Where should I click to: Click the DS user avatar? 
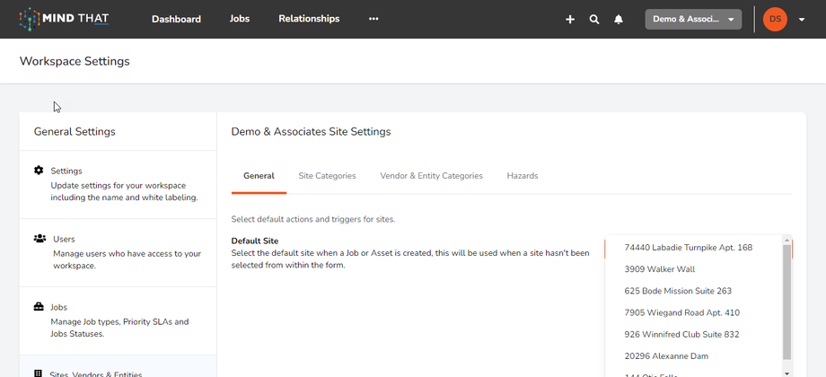click(775, 19)
